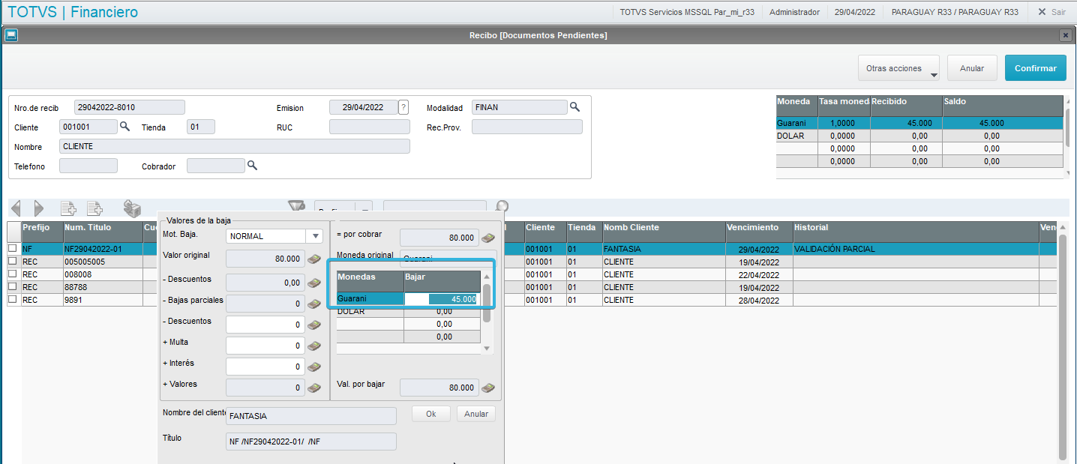Click the Confirmar button
Screen dimensions: 1077x464
pos(1036,68)
